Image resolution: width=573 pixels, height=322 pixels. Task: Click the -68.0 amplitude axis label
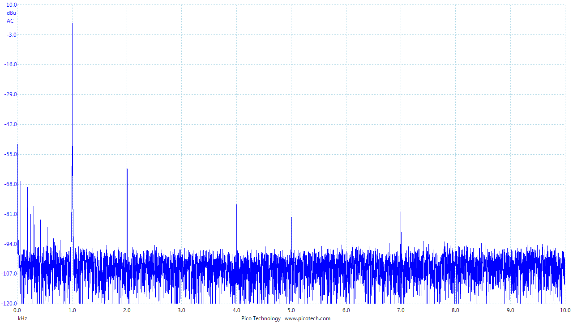click(11, 184)
